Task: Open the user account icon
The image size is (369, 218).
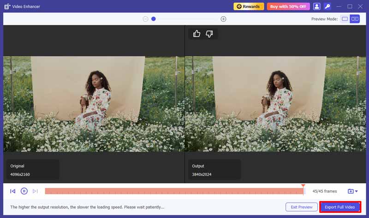Action: click(x=317, y=6)
